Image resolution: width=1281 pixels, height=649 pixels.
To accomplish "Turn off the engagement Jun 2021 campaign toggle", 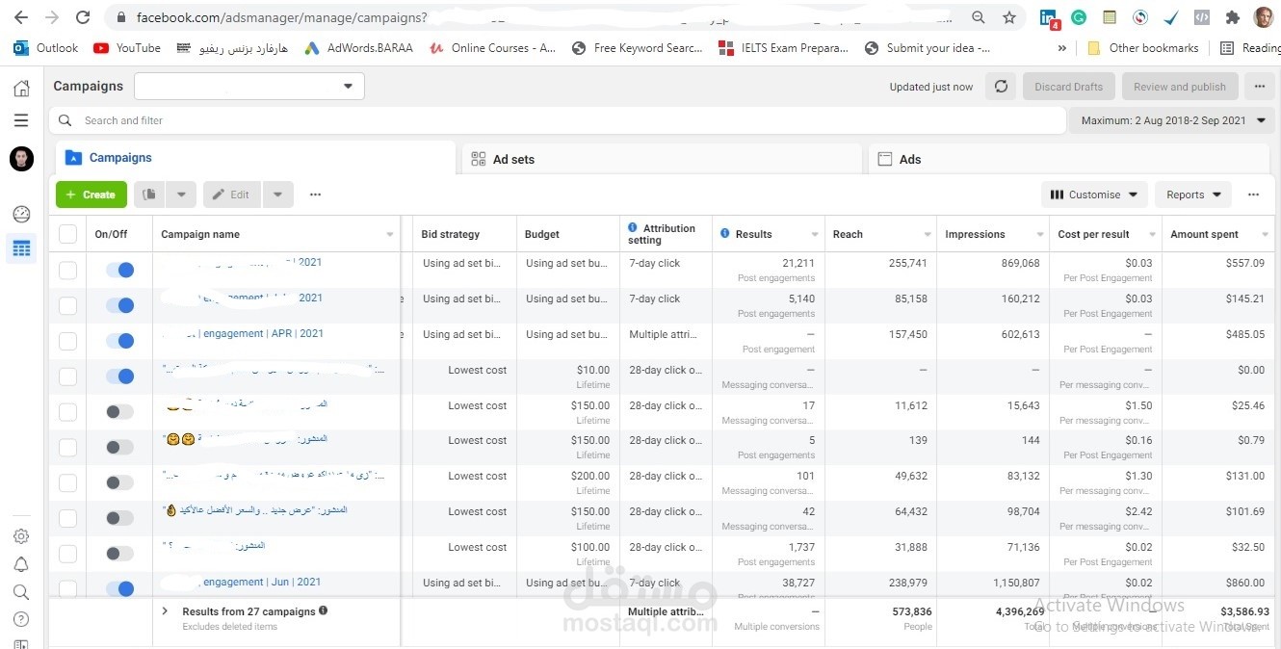I will [x=119, y=588].
